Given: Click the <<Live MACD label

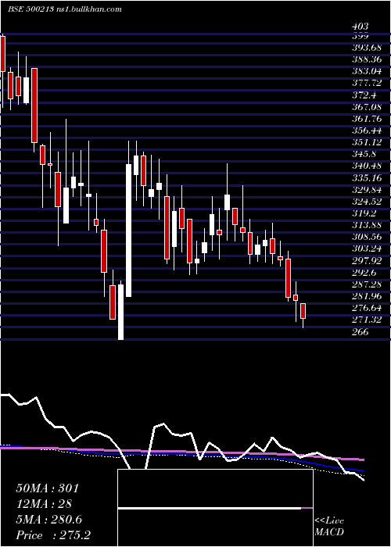Looking at the screenshot, I should coord(329,527).
